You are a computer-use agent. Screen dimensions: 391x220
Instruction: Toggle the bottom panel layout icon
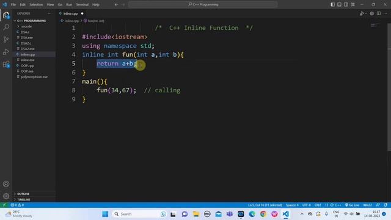[340, 4]
